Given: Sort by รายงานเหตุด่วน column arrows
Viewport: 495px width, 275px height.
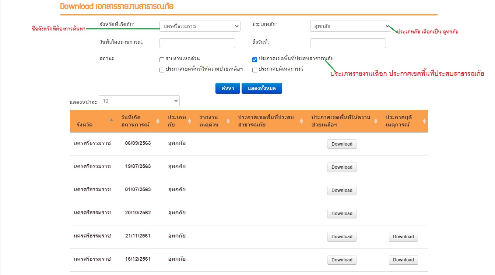Looking at the screenshot, I should click(x=228, y=121).
